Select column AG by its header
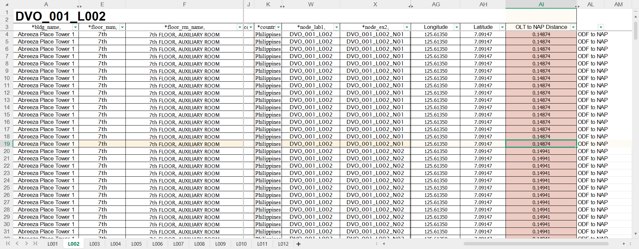 click(x=436, y=4)
